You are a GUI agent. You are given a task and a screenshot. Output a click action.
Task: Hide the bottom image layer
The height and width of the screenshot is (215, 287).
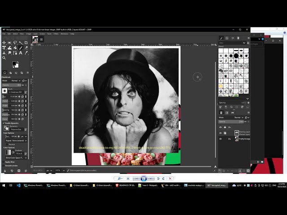tap(220, 139)
